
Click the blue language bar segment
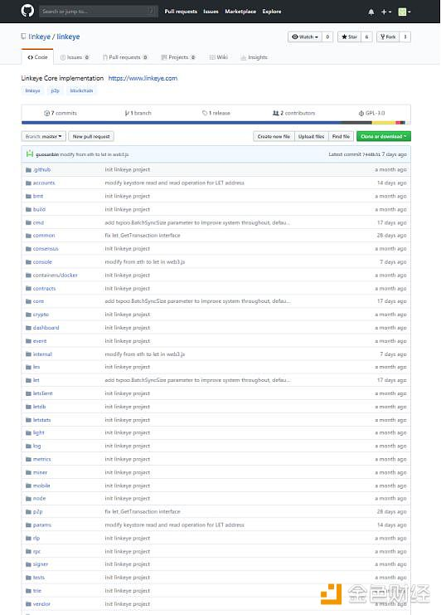180,123
